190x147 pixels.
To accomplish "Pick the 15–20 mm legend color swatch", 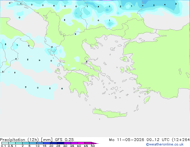I will tap(47, 143).
